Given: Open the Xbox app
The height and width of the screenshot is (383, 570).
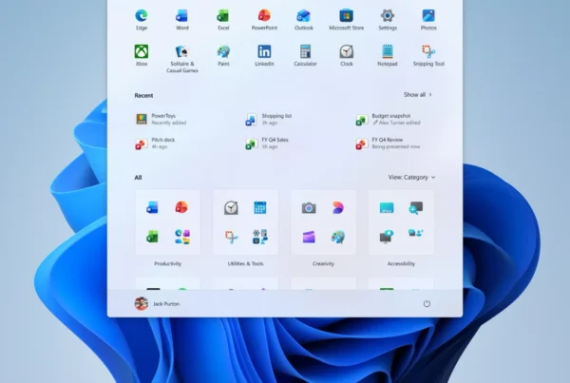Looking at the screenshot, I should [142, 55].
